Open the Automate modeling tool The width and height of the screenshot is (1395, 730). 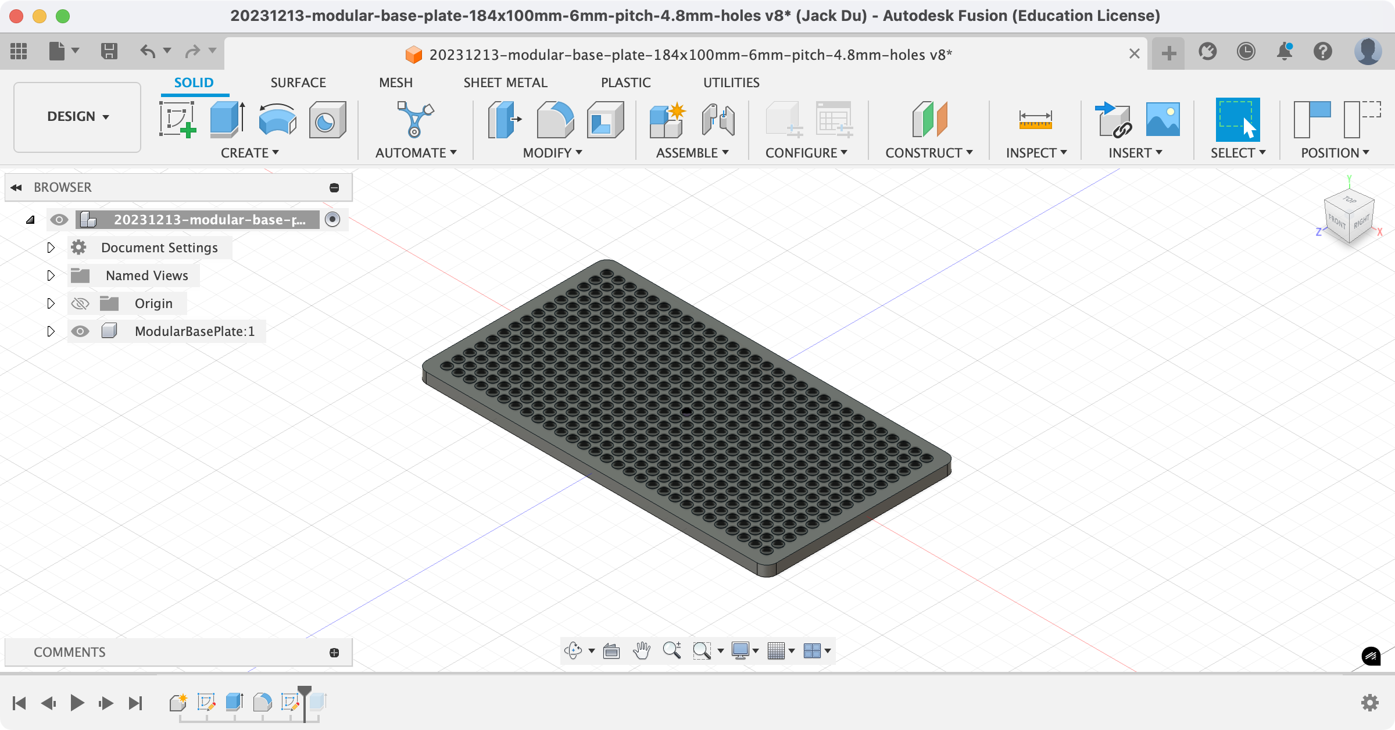(x=414, y=119)
